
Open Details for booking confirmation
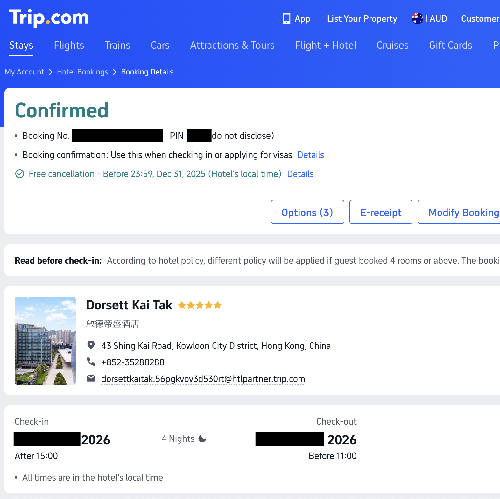[311, 155]
